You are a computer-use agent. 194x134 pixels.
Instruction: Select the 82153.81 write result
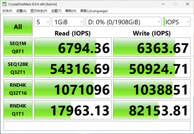pos(152,110)
